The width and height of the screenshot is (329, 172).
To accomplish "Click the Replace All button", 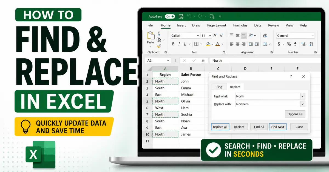I will (x=220, y=127).
